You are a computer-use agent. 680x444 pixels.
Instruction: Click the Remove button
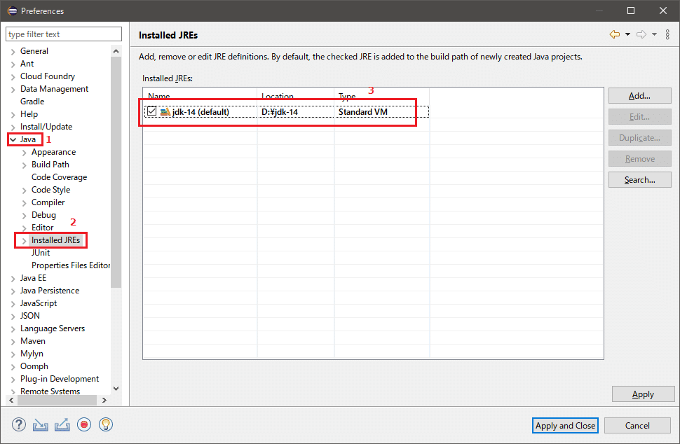(x=639, y=159)
